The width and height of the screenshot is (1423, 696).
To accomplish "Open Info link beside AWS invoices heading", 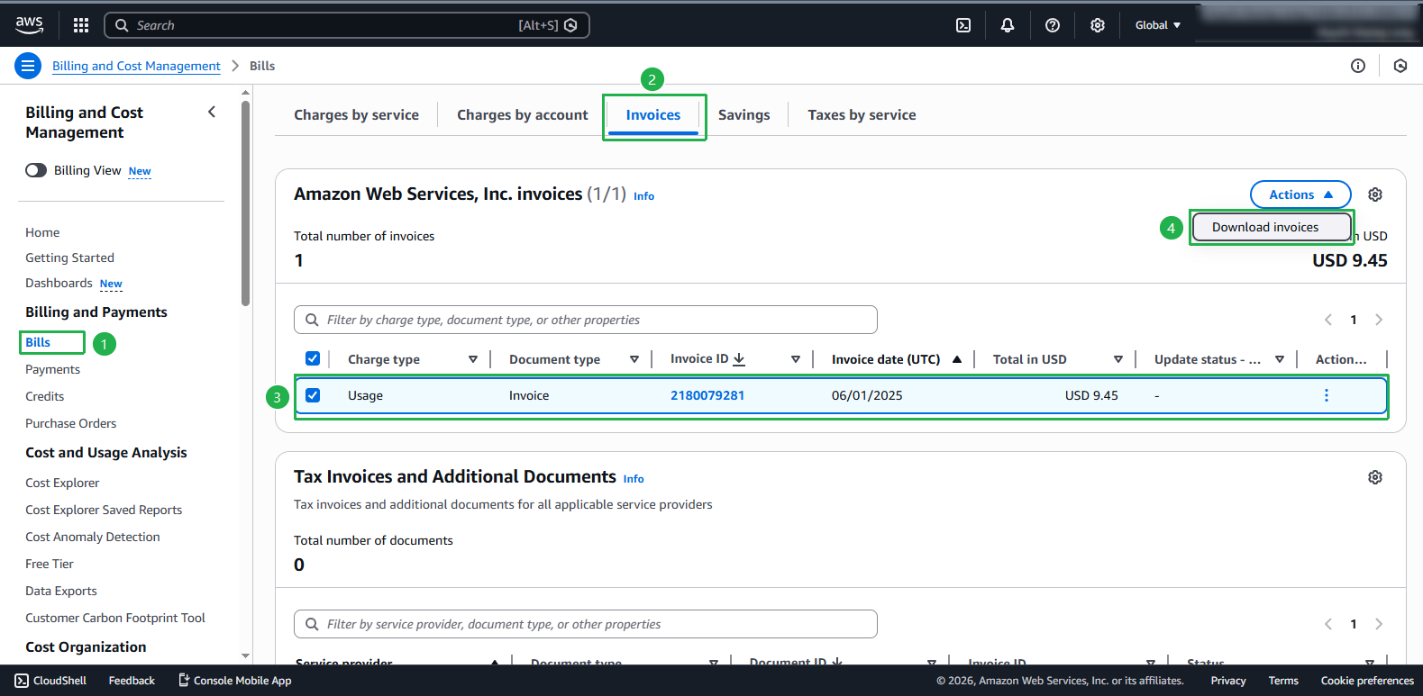I will 643,196.
